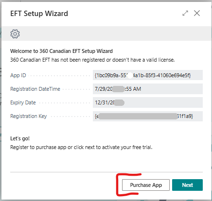Close the EFT Setup Wizard dialog
This screenshot has height=201, width=212.
pyautogui.click(x=197, y=13)
